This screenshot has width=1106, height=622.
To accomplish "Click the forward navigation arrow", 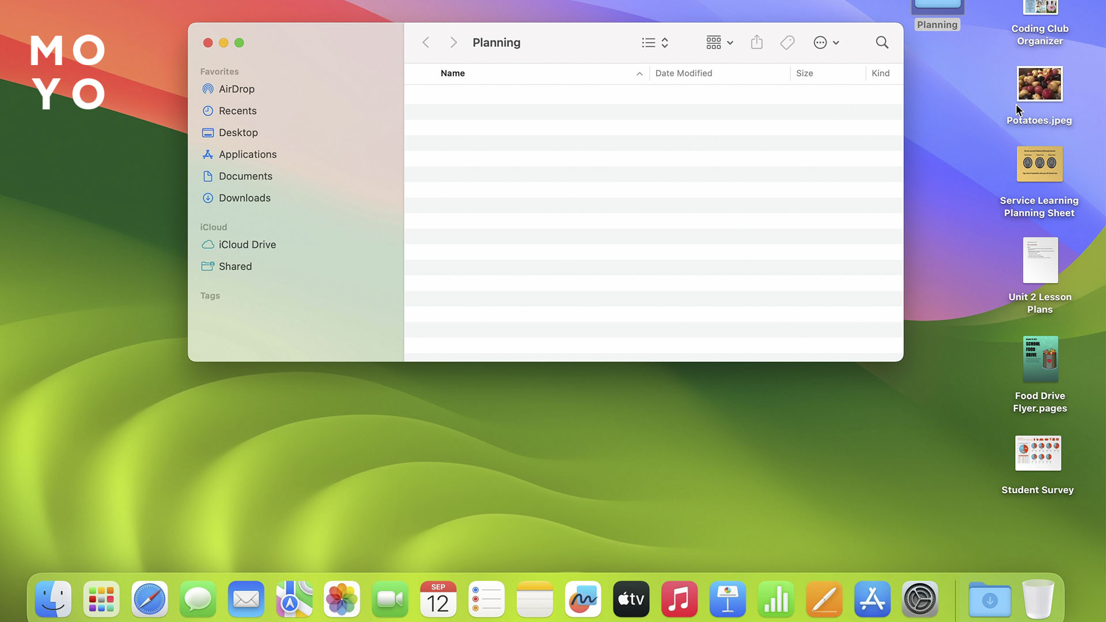I will coord(453,42).
